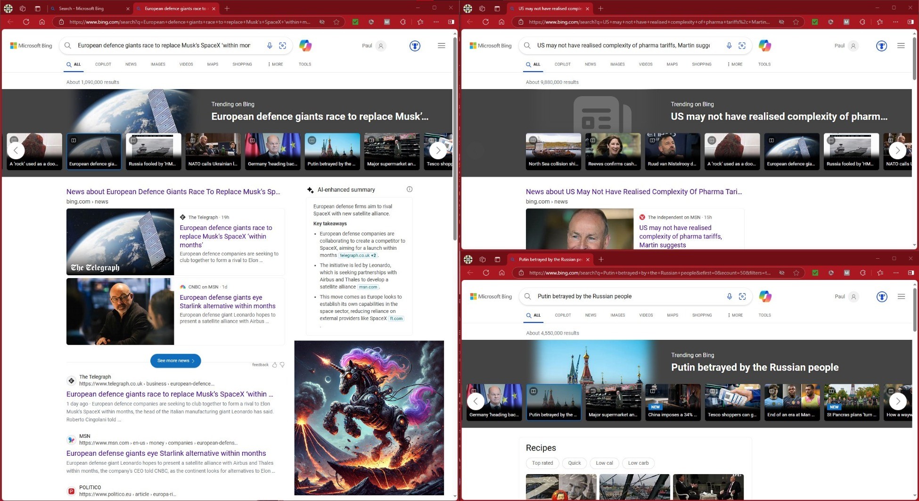Screen dimensions: 919x501
Task: Expand MORE menu in US pharma tariffs window
Action: [735, 64]
